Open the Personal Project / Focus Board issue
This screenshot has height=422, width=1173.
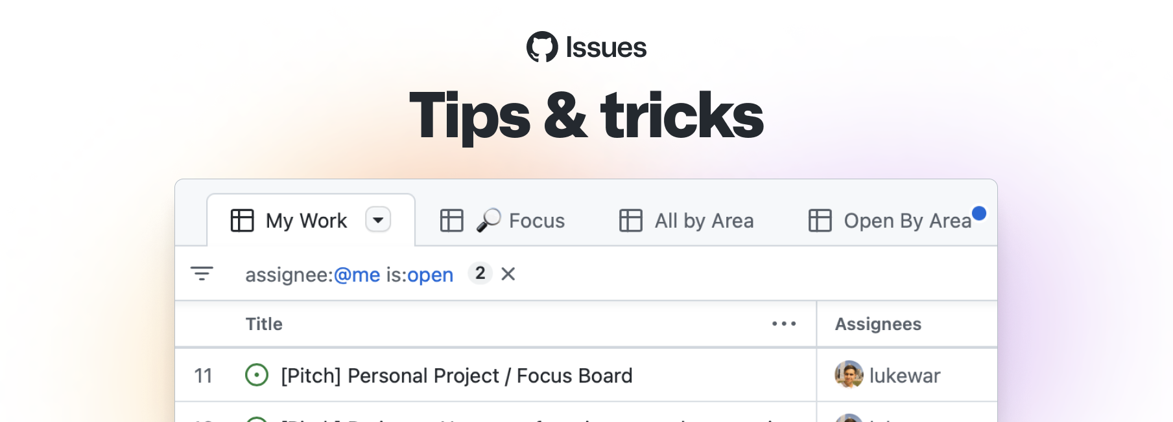tap(456, 375)
